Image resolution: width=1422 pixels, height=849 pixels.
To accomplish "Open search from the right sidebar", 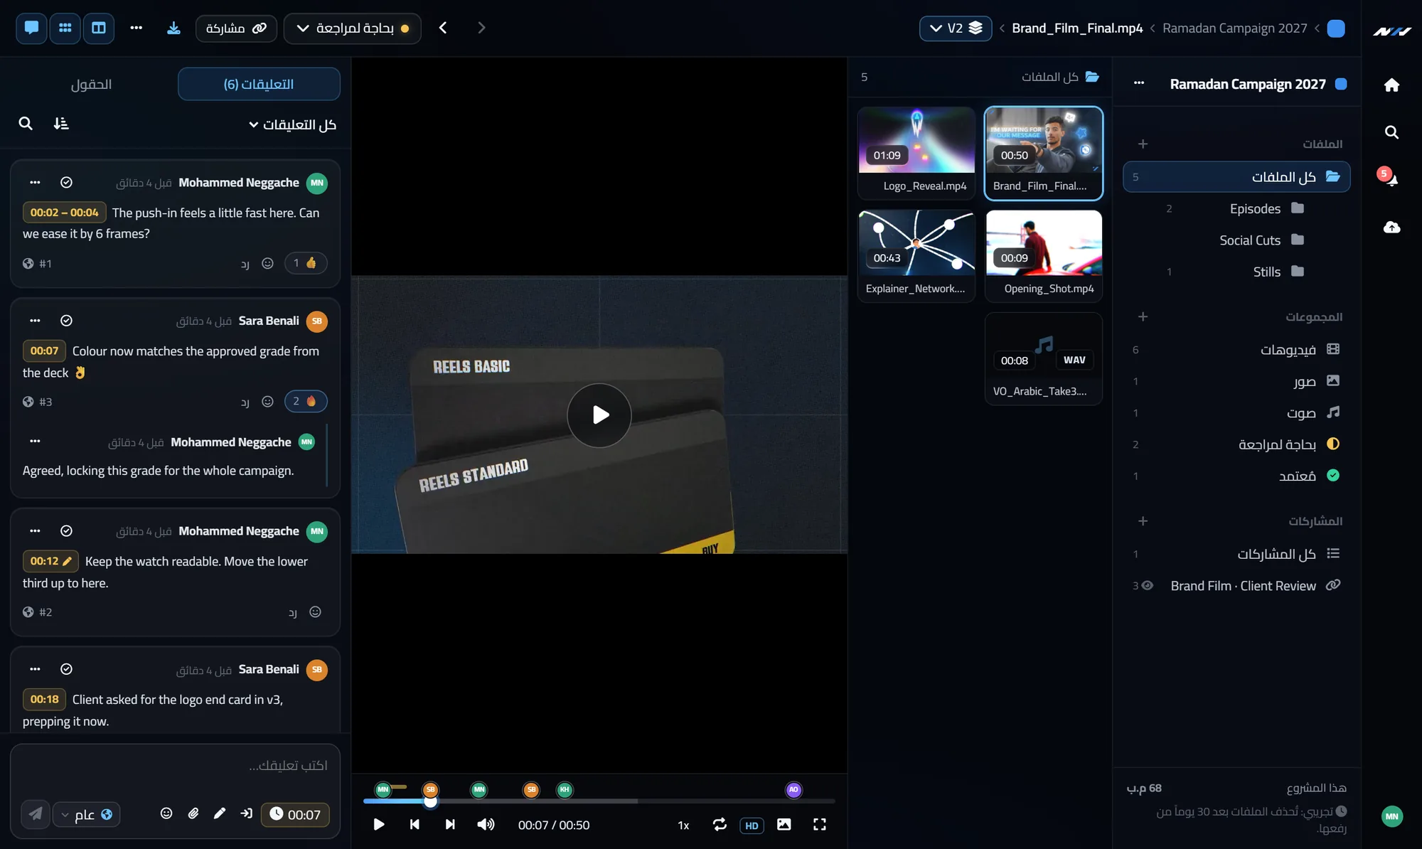I will [1391, 132].
